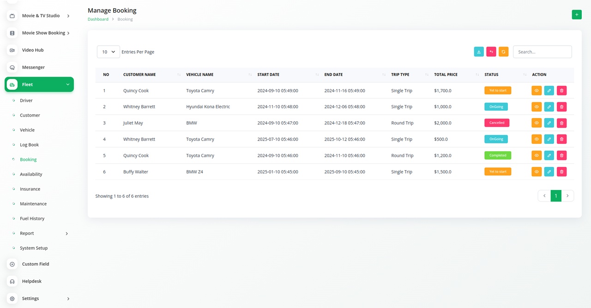Click the teal download export icon
The width and height of the screenshot is (591, 308).
click(479, 52)
